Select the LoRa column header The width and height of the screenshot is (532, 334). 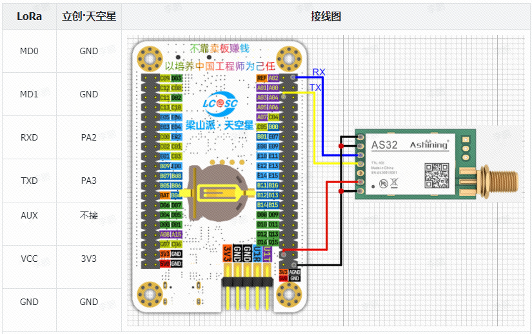tap(29, 16)
